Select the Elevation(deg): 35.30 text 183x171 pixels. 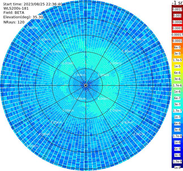(x=23, y=17)
